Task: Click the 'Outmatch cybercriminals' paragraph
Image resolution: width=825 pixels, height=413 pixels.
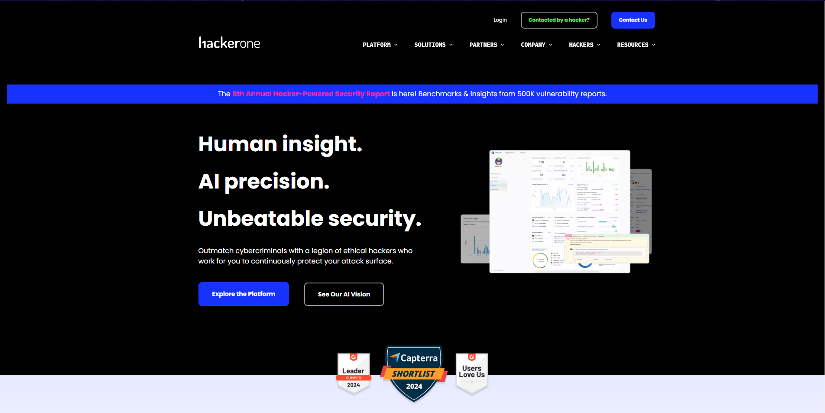Action: (305, 256)
